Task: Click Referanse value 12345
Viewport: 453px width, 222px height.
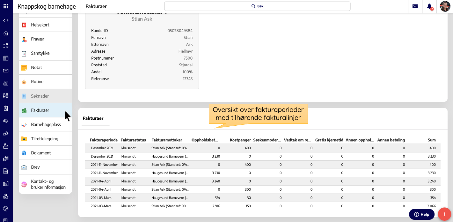Action: click(x=187, y=79)
